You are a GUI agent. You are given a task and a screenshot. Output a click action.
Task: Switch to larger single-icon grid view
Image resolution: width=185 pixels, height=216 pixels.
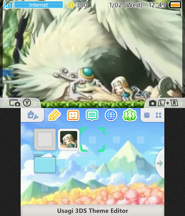[x=147, y=115]
